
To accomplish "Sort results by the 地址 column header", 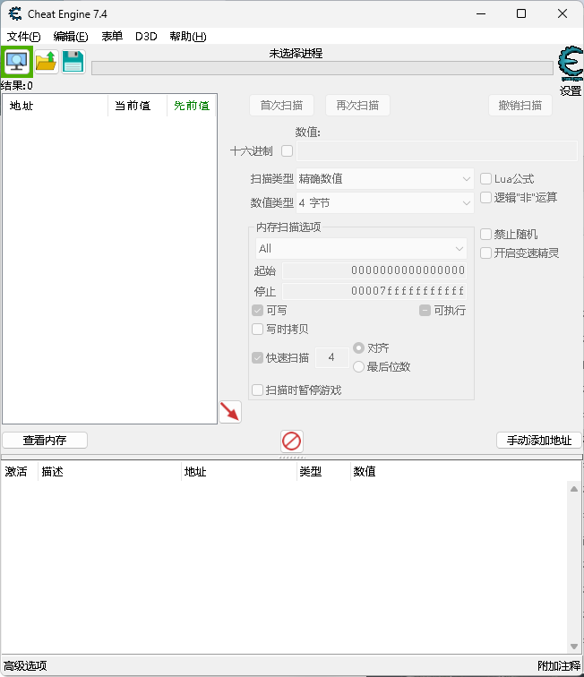I will [x=56, y=106].
